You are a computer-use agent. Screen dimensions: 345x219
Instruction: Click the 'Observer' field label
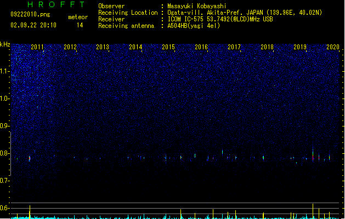tap(111, 6)
